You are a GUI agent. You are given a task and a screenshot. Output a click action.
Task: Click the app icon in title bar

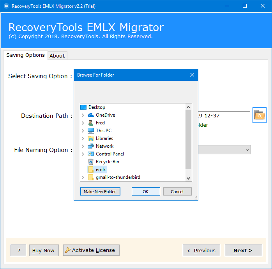pyautogui.click(x=6, y=6)
